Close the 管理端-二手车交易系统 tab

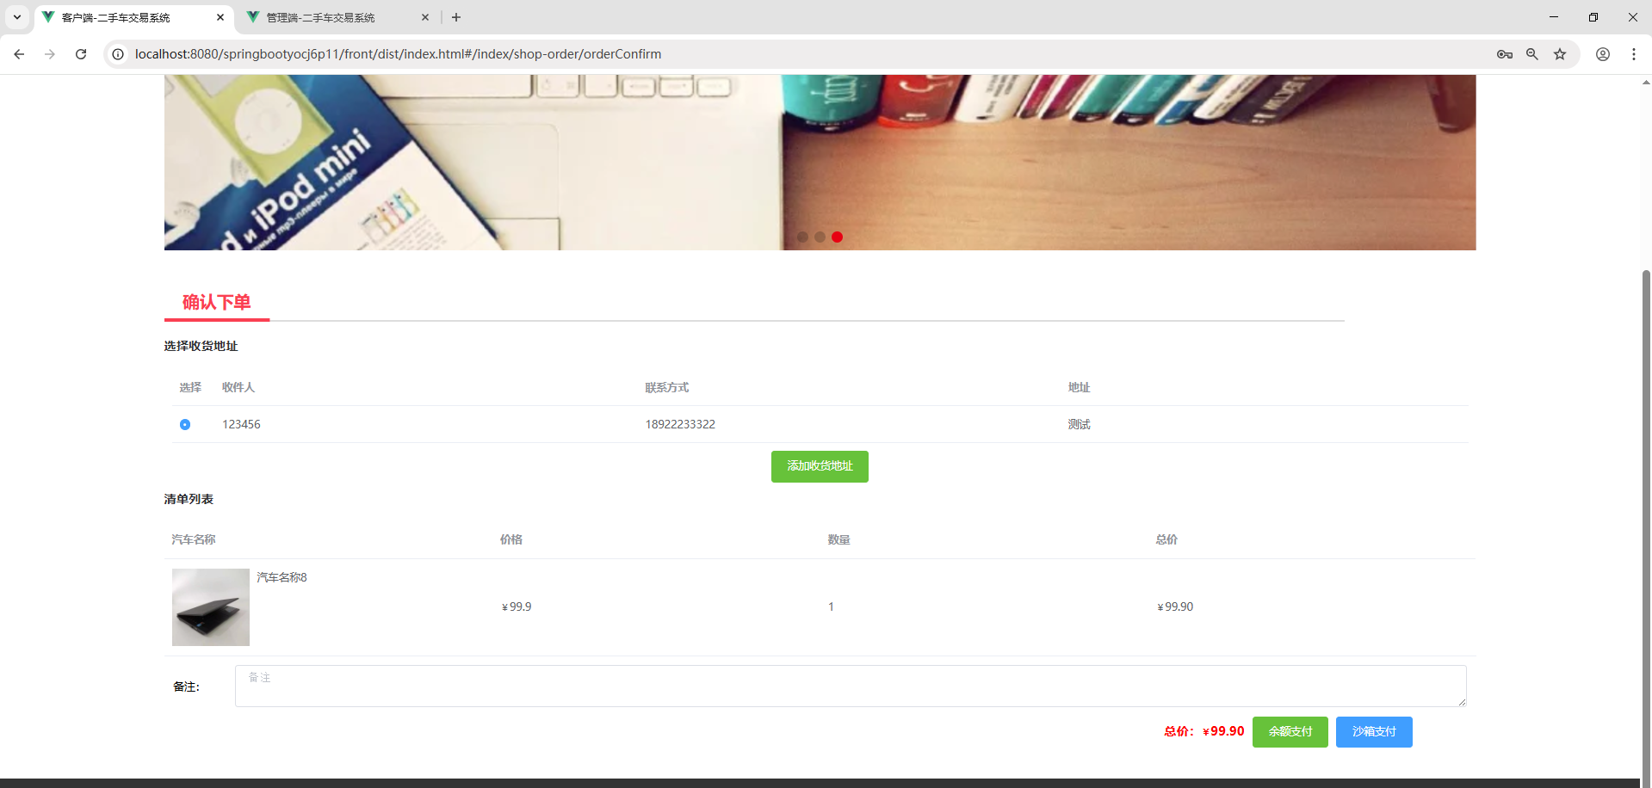coord(425,17)
